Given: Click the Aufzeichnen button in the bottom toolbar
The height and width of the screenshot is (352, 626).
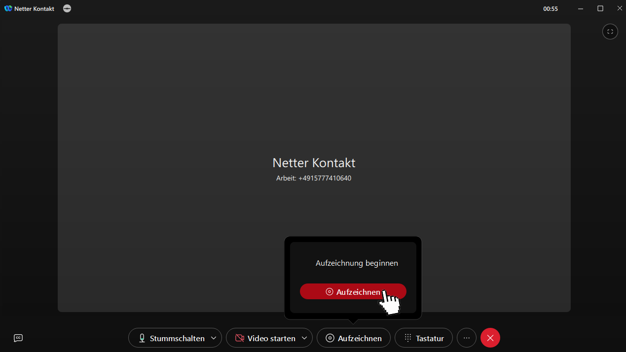Looking at the screenshot, I should click(354, 338).
